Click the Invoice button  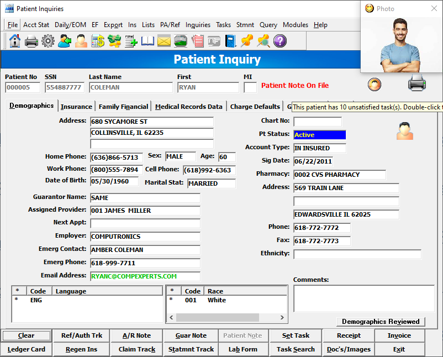(399, 335)
